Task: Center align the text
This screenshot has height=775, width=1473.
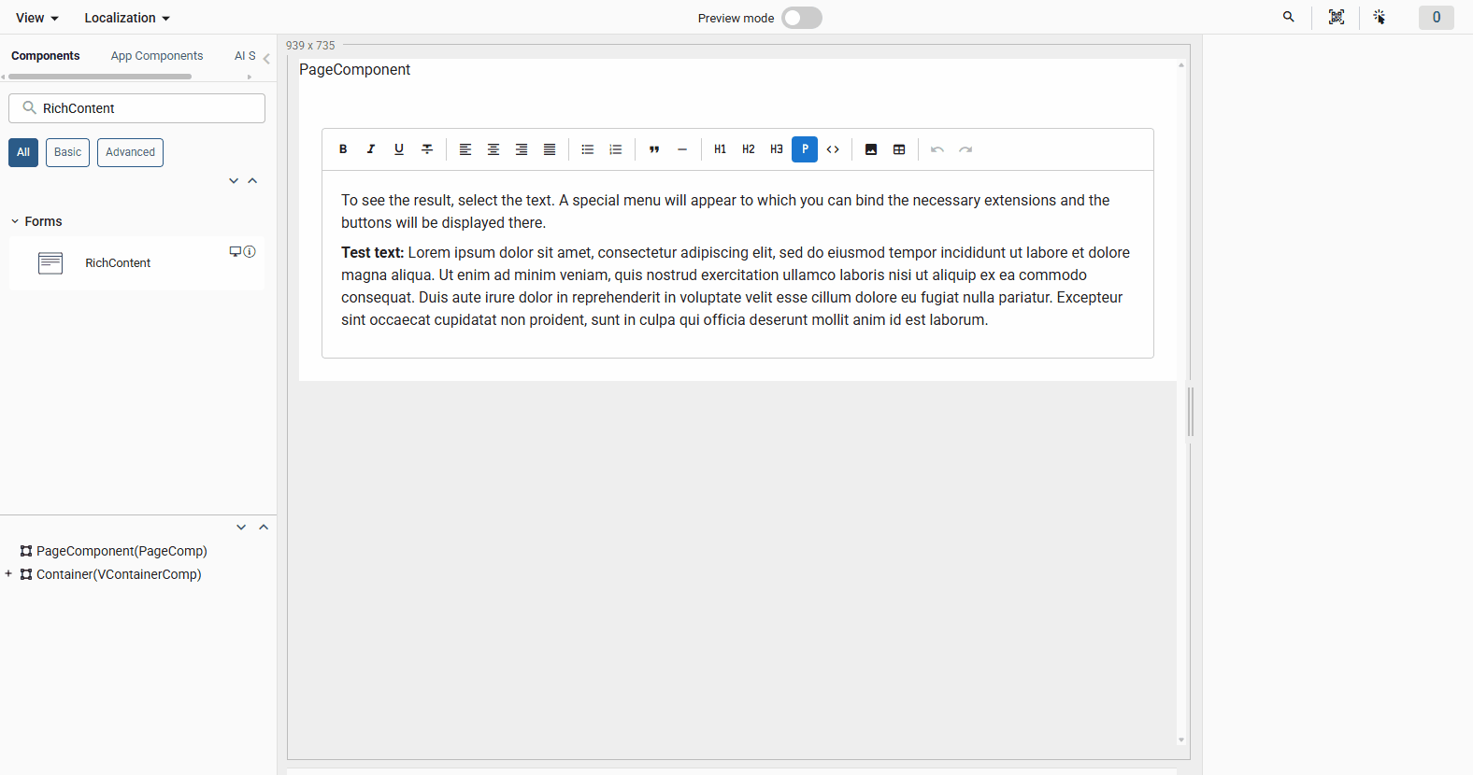Action: pyautogui.click(x=493, y=149)
